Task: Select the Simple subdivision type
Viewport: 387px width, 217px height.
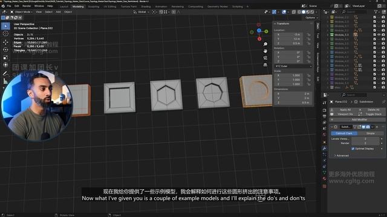Action: point(370,133)
